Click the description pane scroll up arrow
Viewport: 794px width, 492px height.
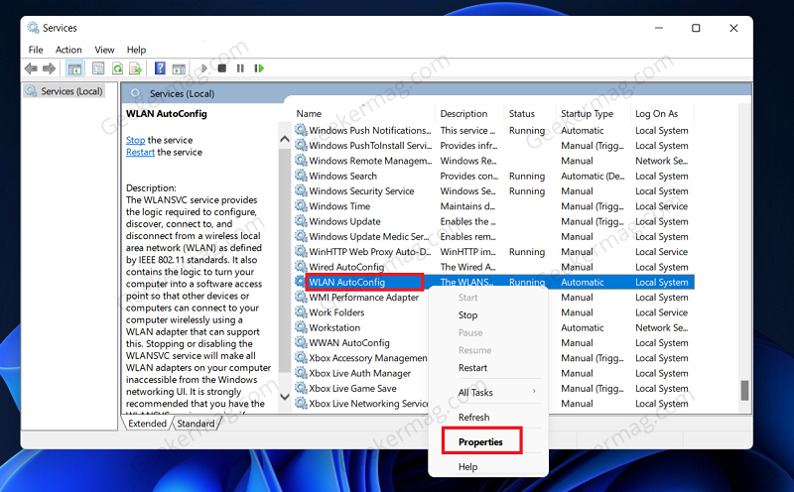pyautogui.click(x=285, y=139)
